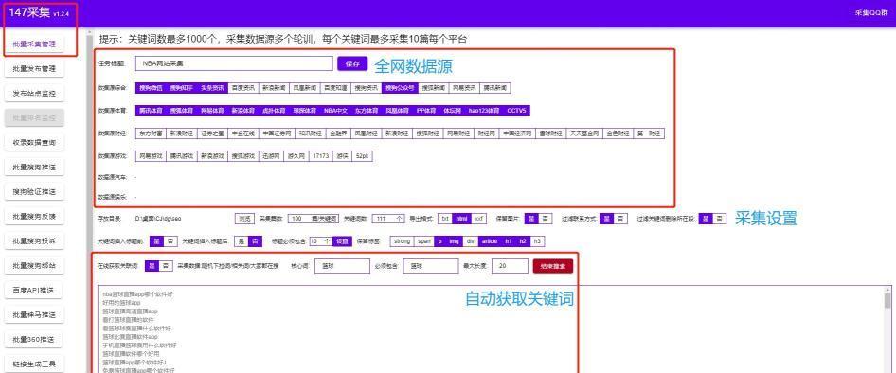This screenshot has width=896, height=373.
Task: Enable the span tag in 保留标签
Action: 424,241
